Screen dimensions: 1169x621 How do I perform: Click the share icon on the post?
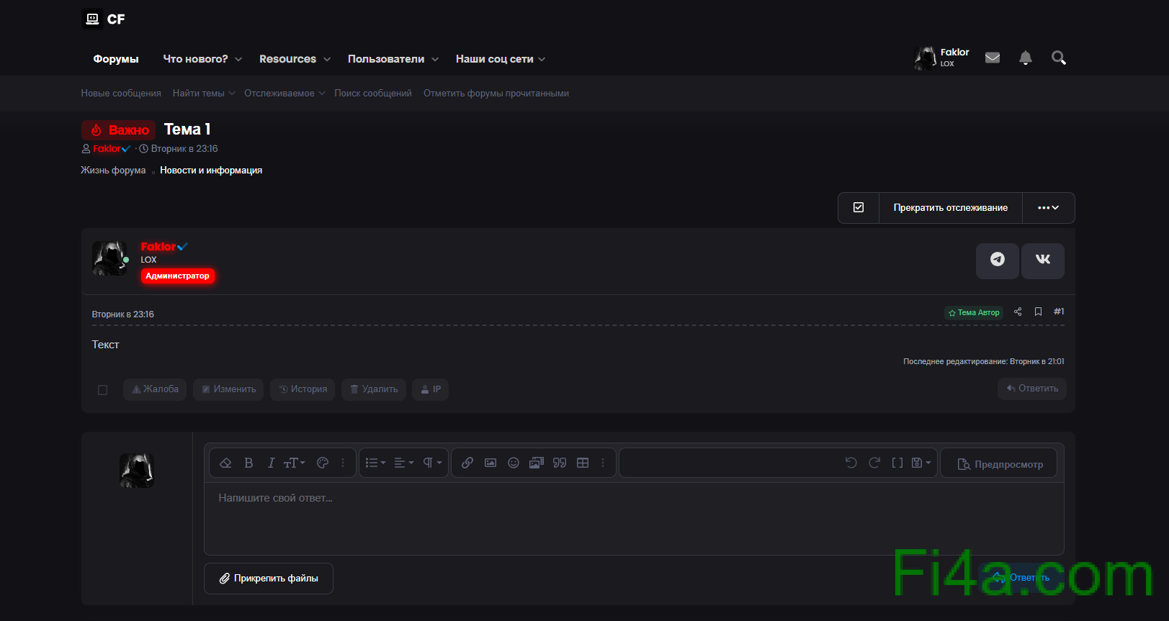(1018, 312)
